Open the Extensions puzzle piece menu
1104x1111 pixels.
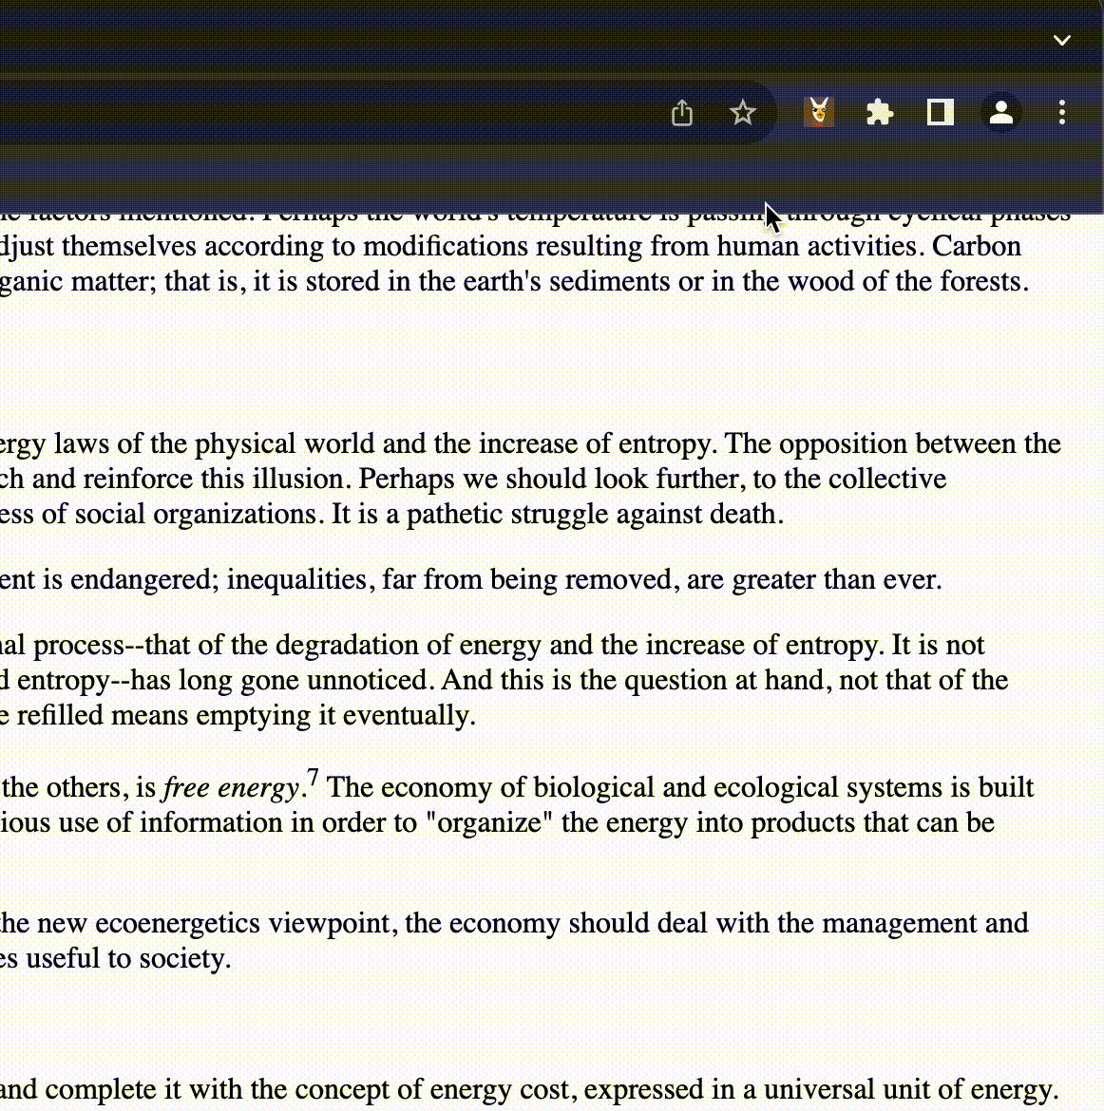(879, 112)
